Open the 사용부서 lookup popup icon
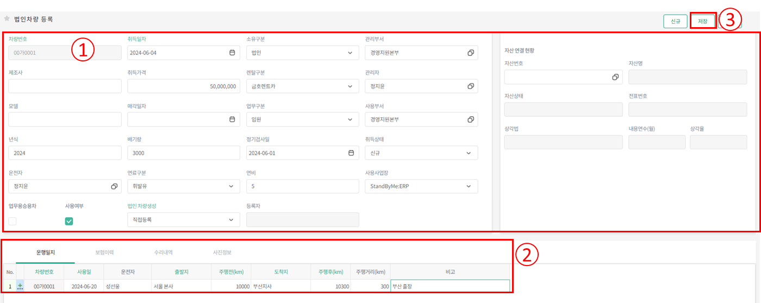Viewport: 761px width, 303px height. coord(470,119)
